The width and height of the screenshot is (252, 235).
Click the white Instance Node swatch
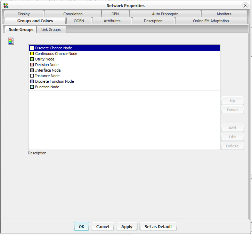[32, 76]
